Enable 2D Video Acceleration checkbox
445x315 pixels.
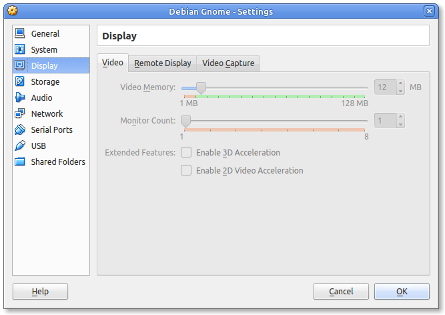186,170
